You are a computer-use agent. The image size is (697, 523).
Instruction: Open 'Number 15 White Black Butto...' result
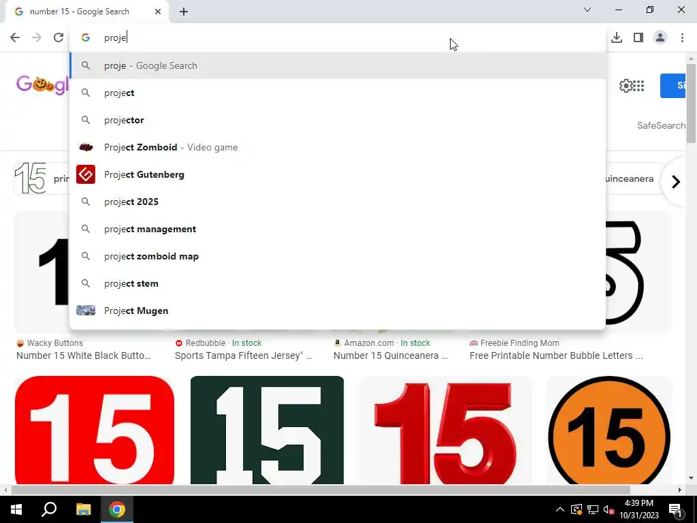[x=84, y=355]
